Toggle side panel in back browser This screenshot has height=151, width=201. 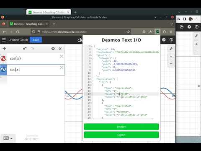tap(185, 19)
